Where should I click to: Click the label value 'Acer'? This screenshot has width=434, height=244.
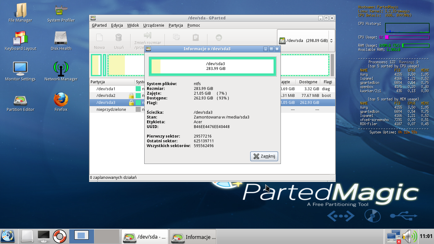point(198,122)
